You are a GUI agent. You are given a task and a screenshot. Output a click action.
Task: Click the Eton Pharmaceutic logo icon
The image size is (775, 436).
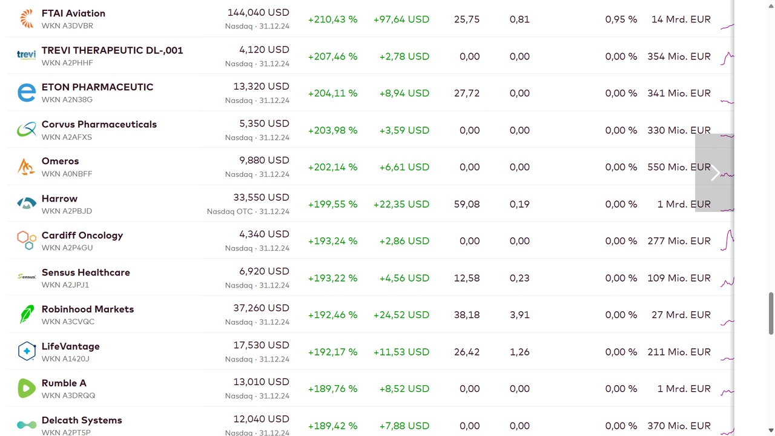coord(27,93)
